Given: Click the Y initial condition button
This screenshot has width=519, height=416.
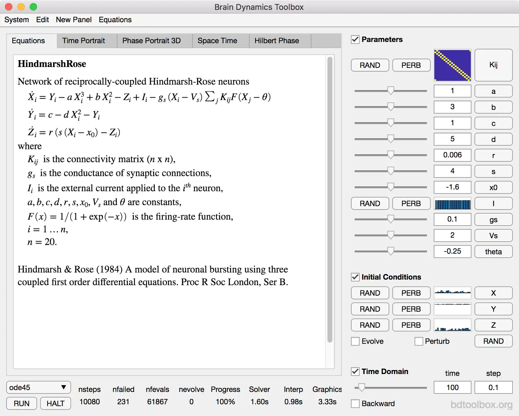Looking at the screenshot, I should coord(493,309).
